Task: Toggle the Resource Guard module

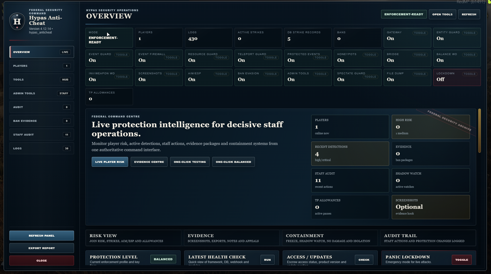Action: coord(221,58)
